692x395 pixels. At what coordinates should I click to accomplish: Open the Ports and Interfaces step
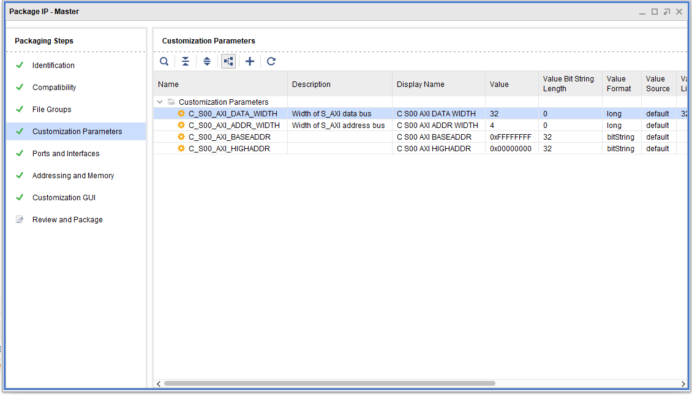click(66, 154)
